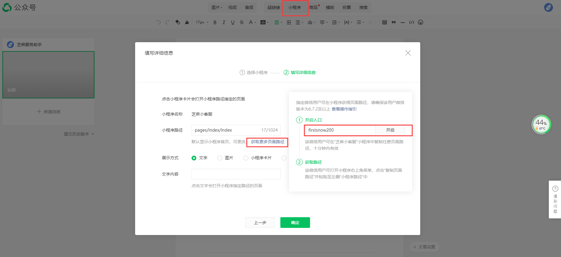Expand the letter spacing dropdown arrow
The height and width of the screenshot is (257, 561).
351,23
